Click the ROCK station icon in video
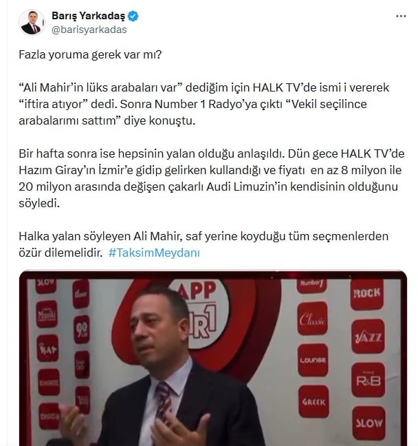Screen dimensions: 418x446 coord(367,293)
